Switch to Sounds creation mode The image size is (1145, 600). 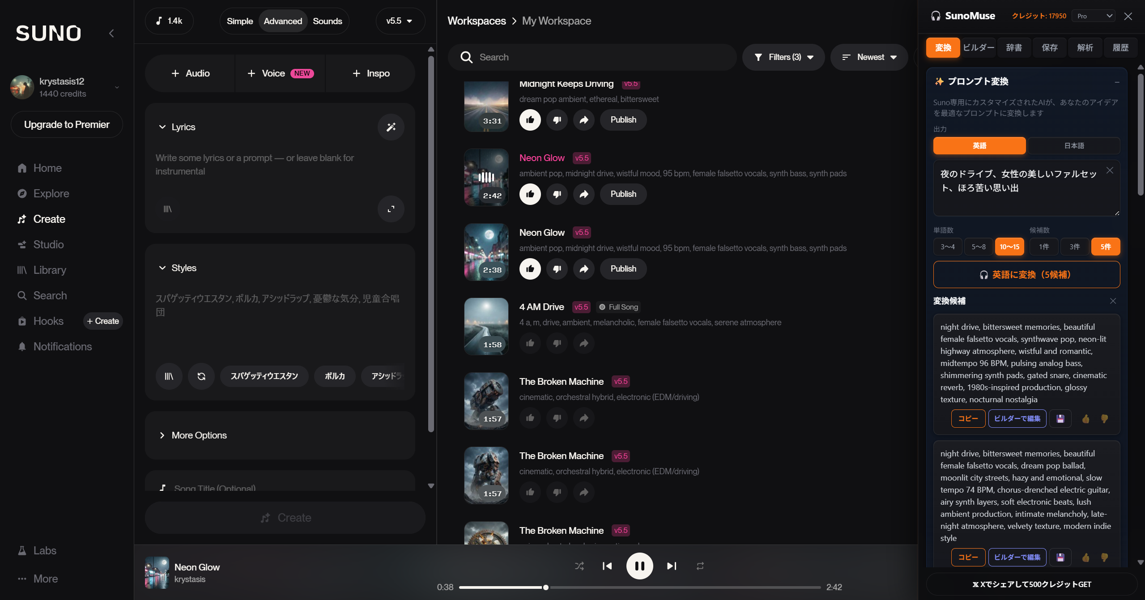[328, 21]
